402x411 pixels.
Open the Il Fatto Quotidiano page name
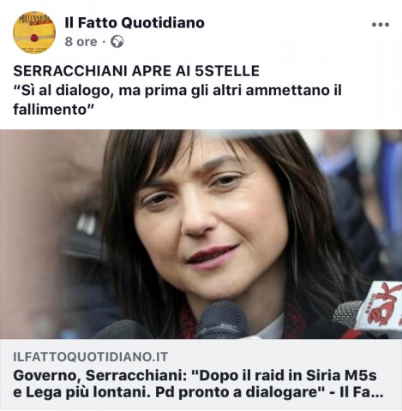click(135, 22)
